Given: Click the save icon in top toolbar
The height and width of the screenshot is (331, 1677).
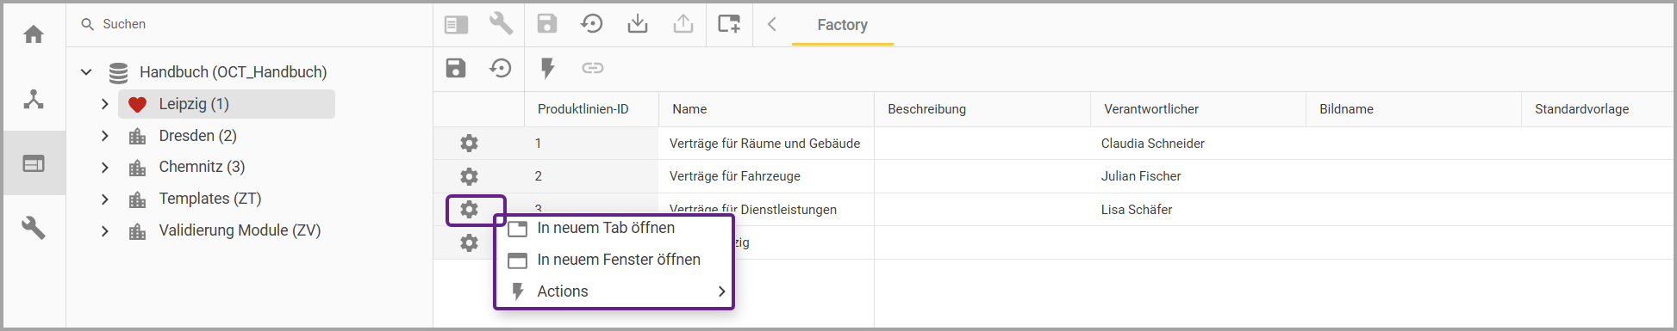Looking at the screenshot, I should tap(547, 23).
